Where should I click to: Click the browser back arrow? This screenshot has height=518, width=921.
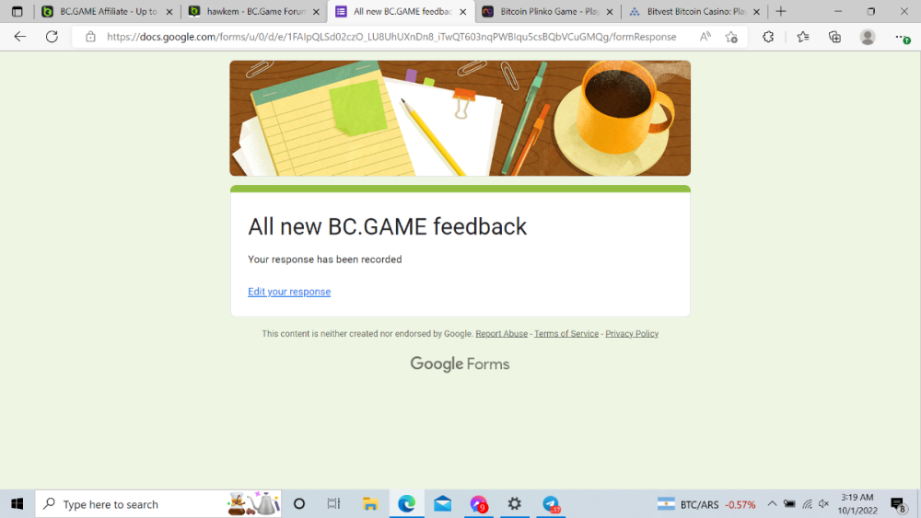tap(20, 37)
